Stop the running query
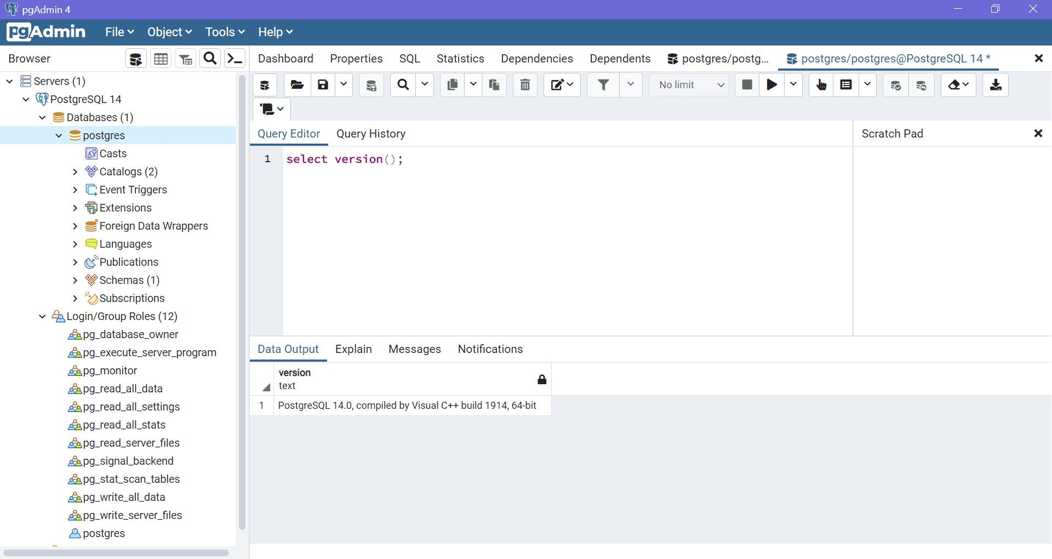This screenshot has height=559, width=1052. pyautogui.click(x=747, y=85)
